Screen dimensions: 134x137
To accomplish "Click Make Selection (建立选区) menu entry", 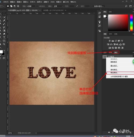I will pos(114,66).
